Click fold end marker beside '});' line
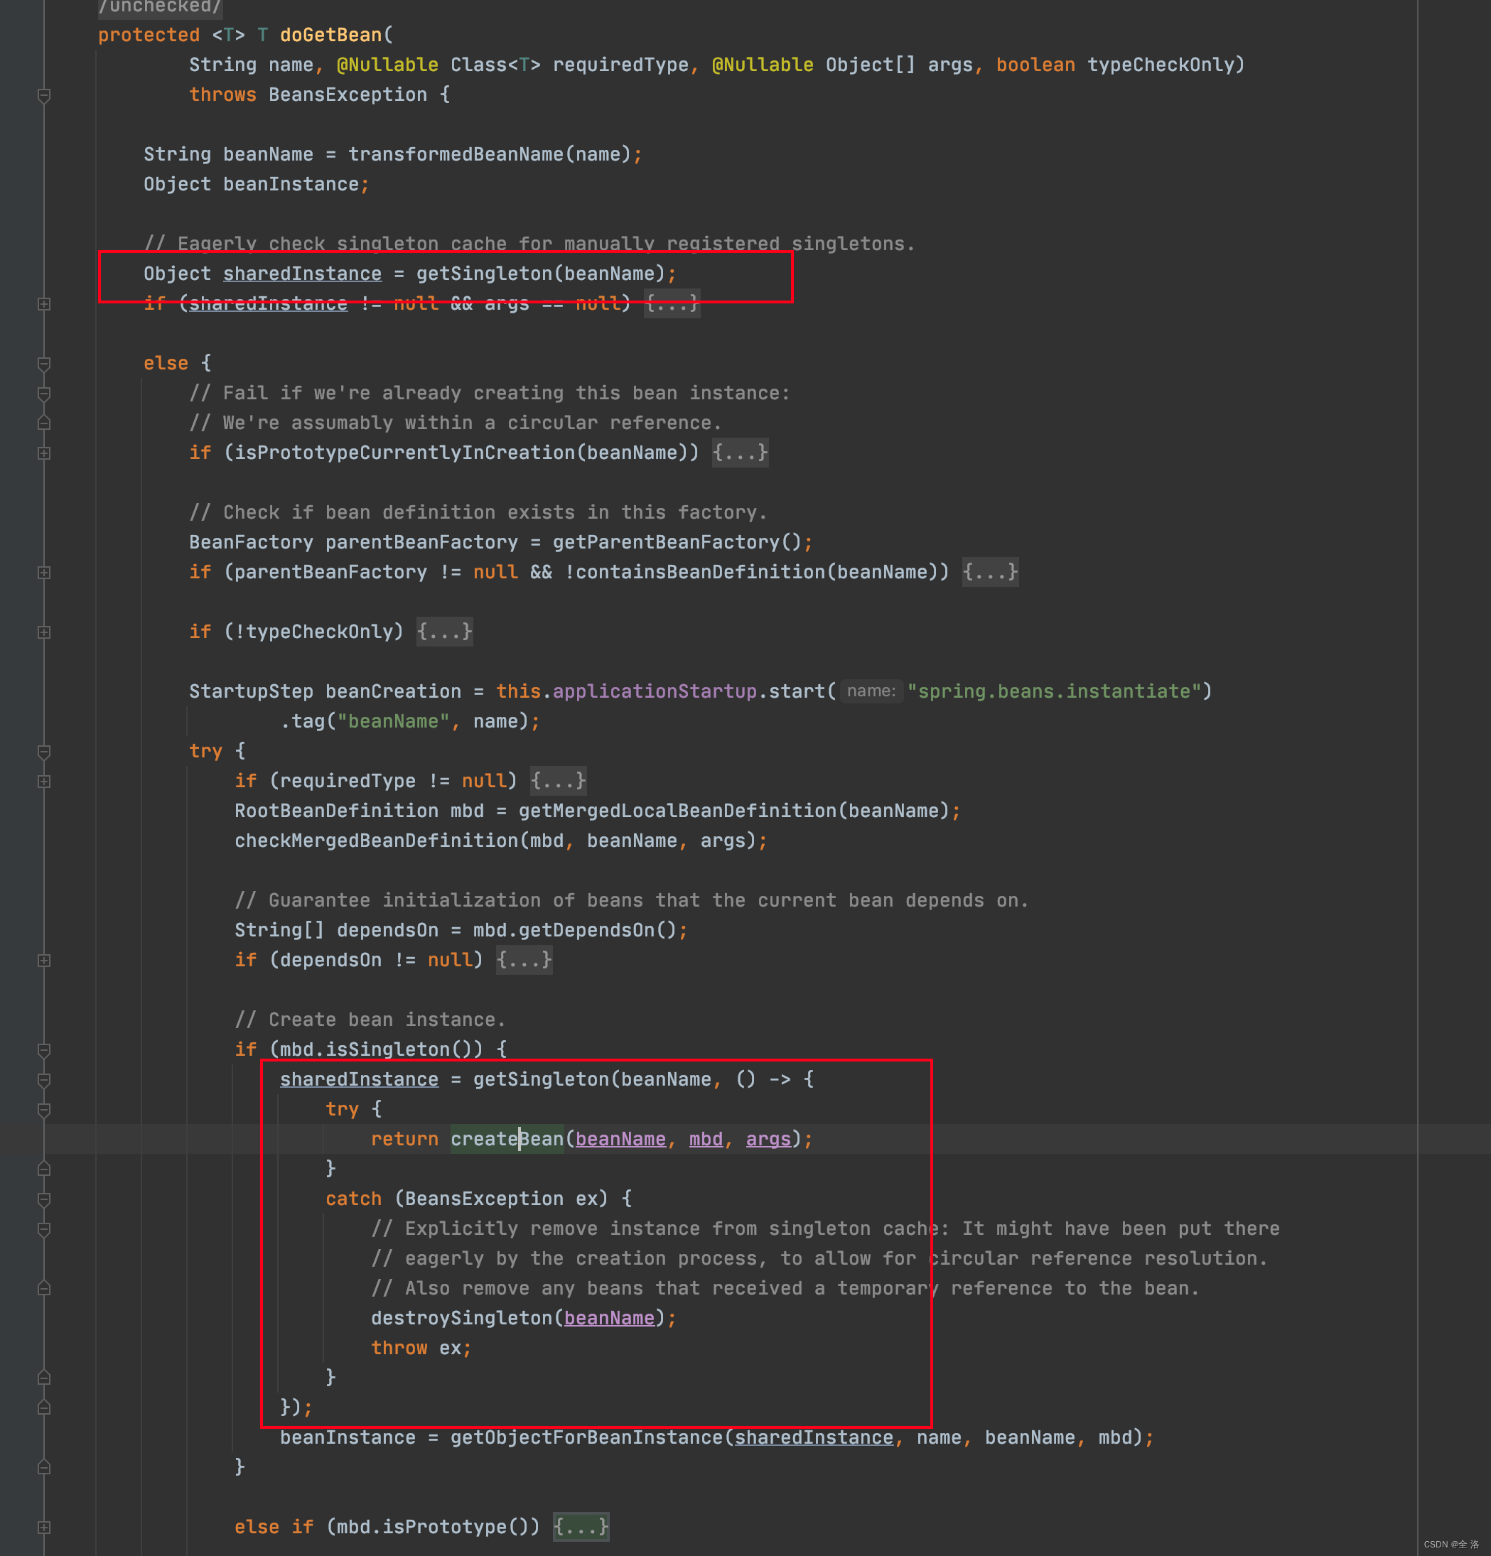 (x=45, y=1408)
